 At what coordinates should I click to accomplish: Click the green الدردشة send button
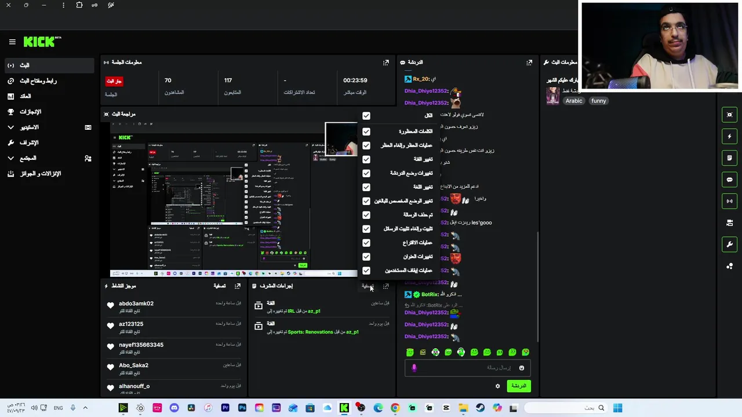(519, 386)
